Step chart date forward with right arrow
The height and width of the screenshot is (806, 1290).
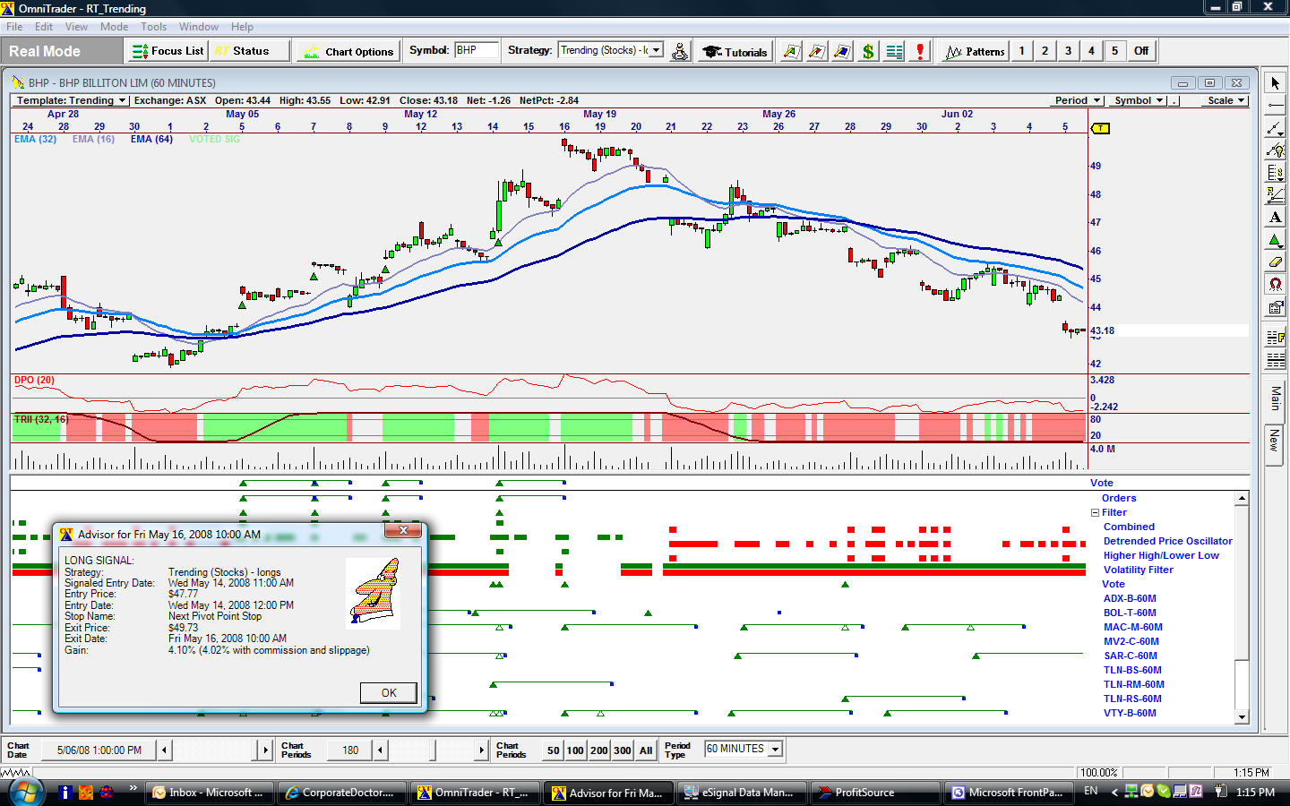click(x=264, y=750)
